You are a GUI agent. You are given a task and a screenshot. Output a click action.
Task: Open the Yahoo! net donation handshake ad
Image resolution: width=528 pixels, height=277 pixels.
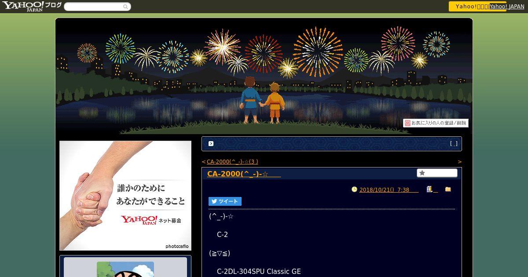coord(125,196)
